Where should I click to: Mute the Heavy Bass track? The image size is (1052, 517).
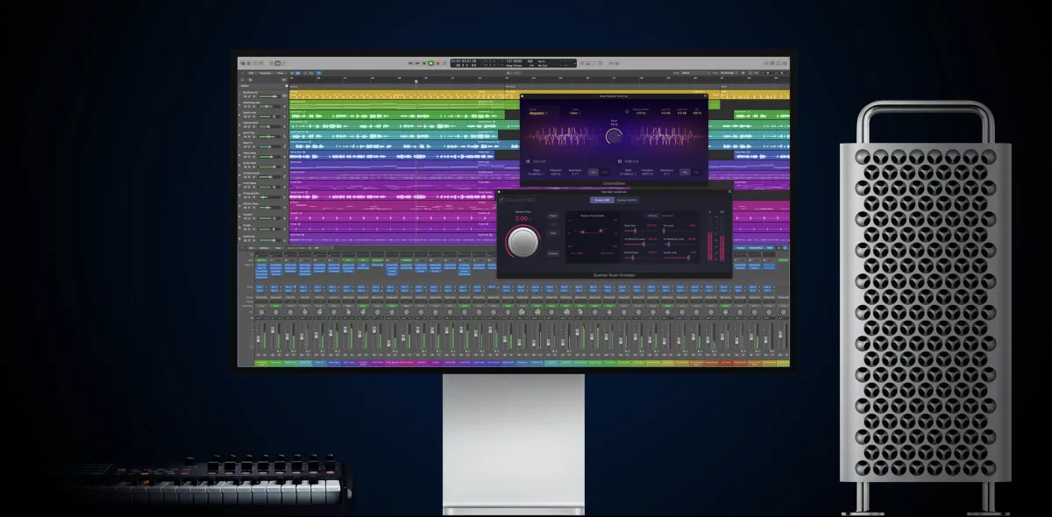coord(245,157)
